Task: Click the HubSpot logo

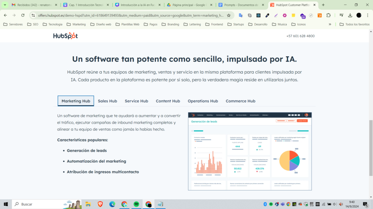Action: click(x=65, y=36)
